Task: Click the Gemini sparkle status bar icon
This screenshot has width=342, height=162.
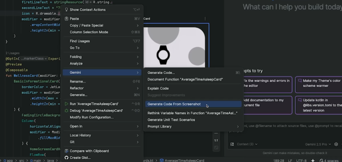Action: 313,161
